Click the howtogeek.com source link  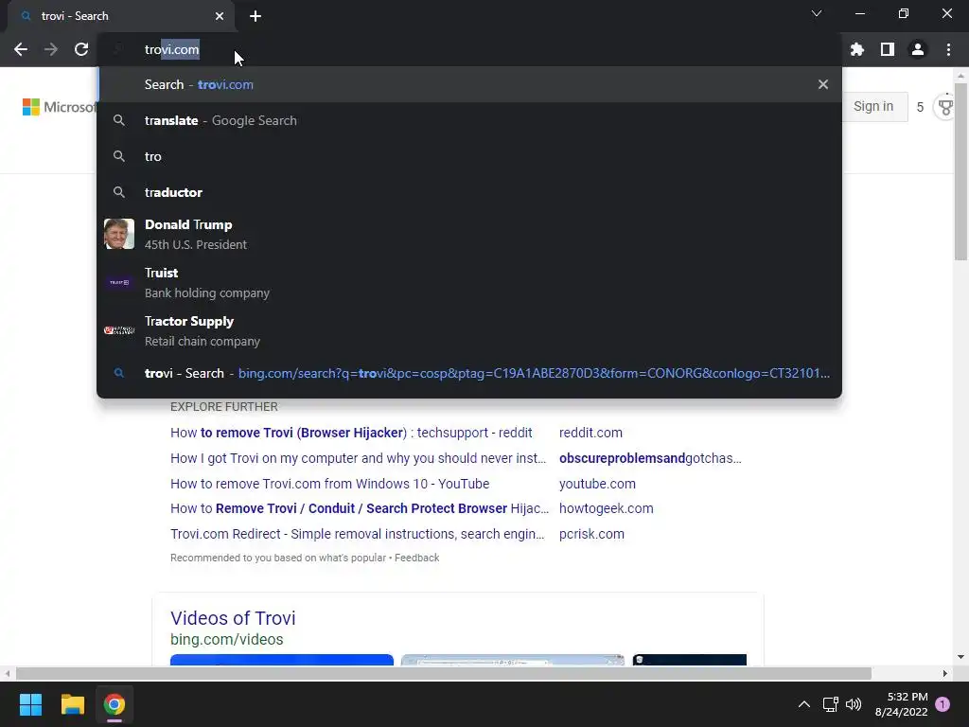607,508
